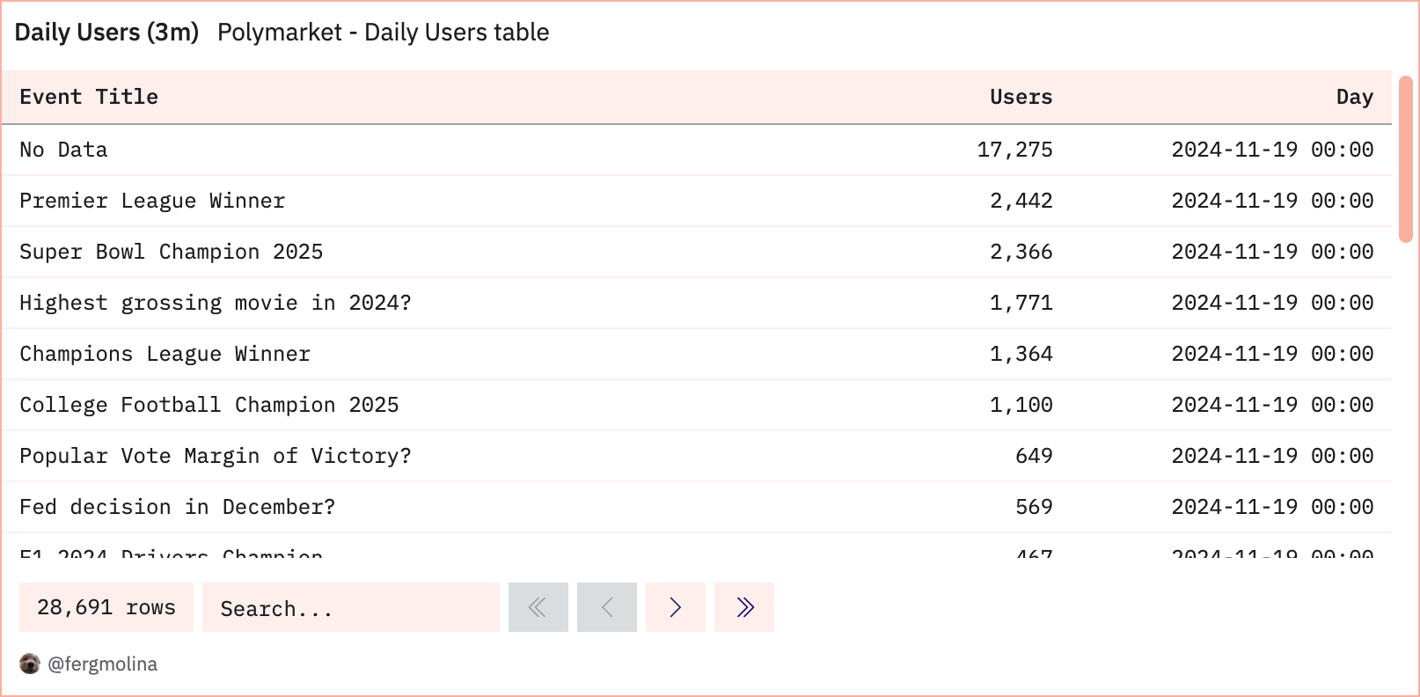This screenshot has height=697, width=1420.
Task: Click the Search field
Action: pyautogui.click(x=350, y=607)
